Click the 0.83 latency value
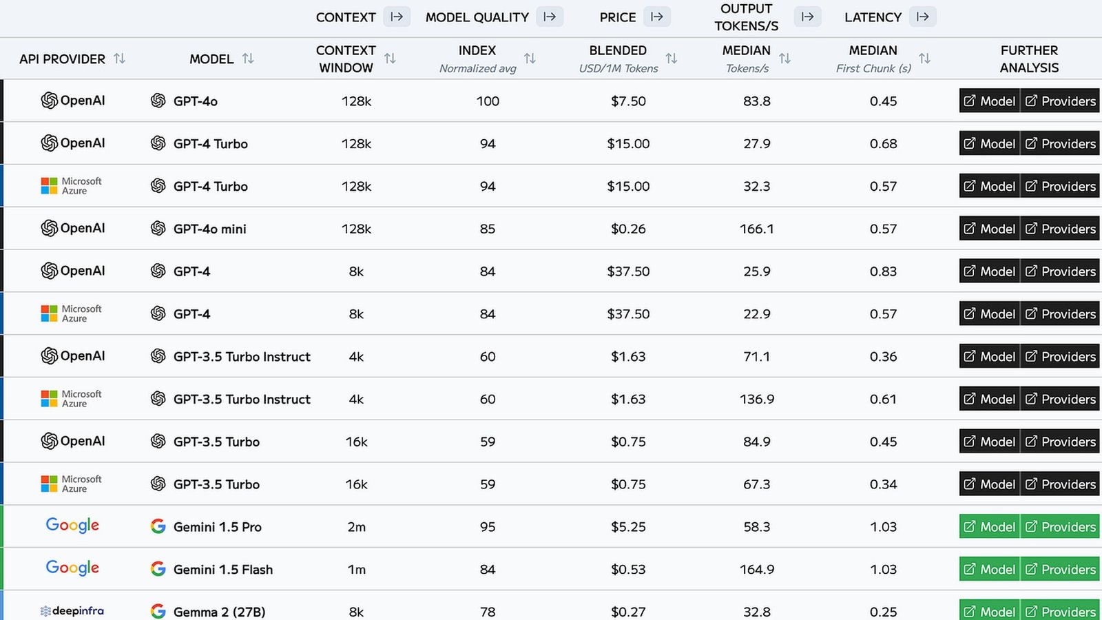 tap(884, 271)
